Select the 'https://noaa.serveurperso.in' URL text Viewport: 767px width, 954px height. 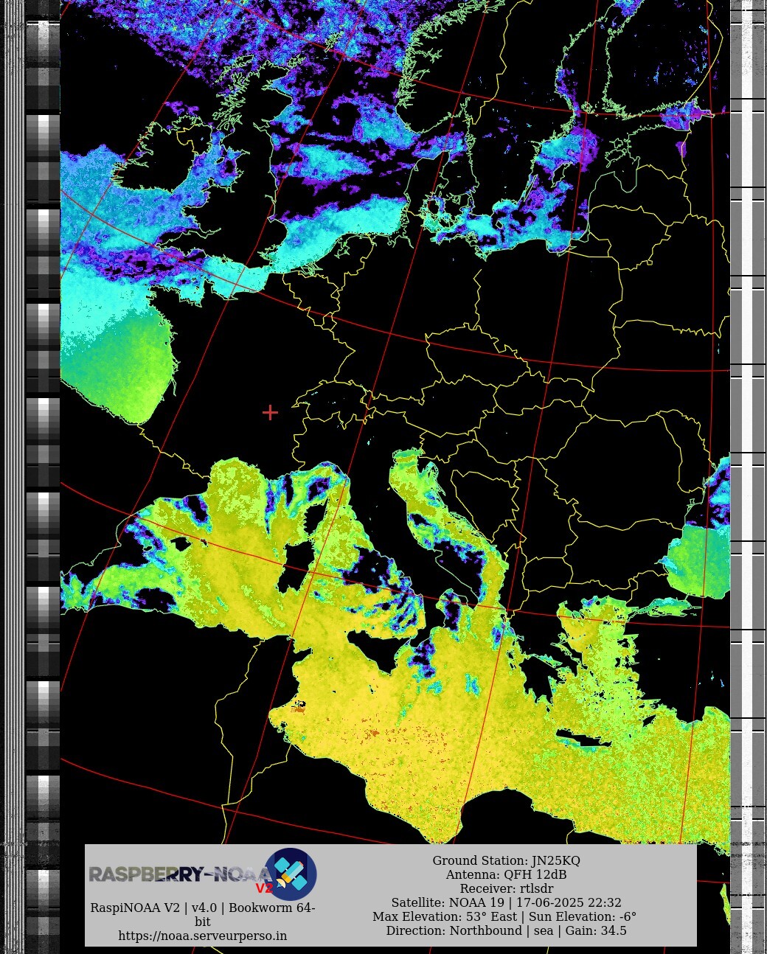[x=203, y=936]
